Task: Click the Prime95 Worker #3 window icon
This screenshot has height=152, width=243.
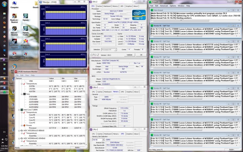Action: tap(152, 57)
